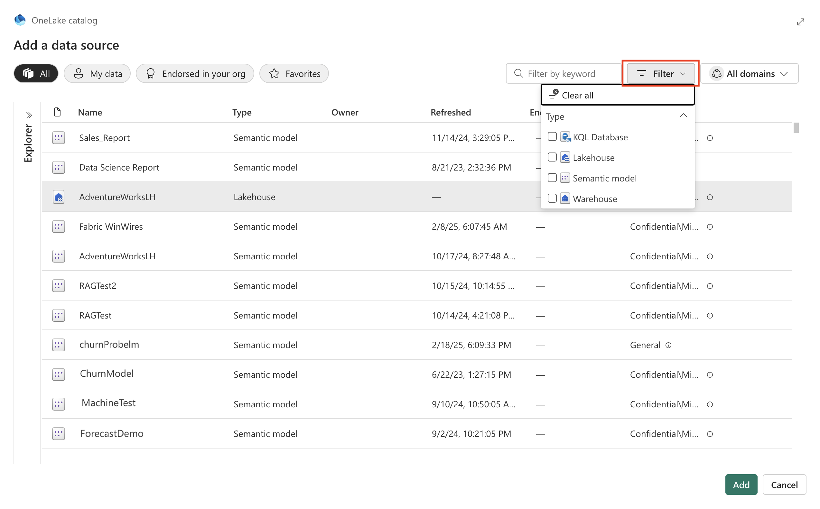Viewport: 820px width, 509px height.
Task: Toggle the Semantic model filter checkbox
Action: pos(552,178)
